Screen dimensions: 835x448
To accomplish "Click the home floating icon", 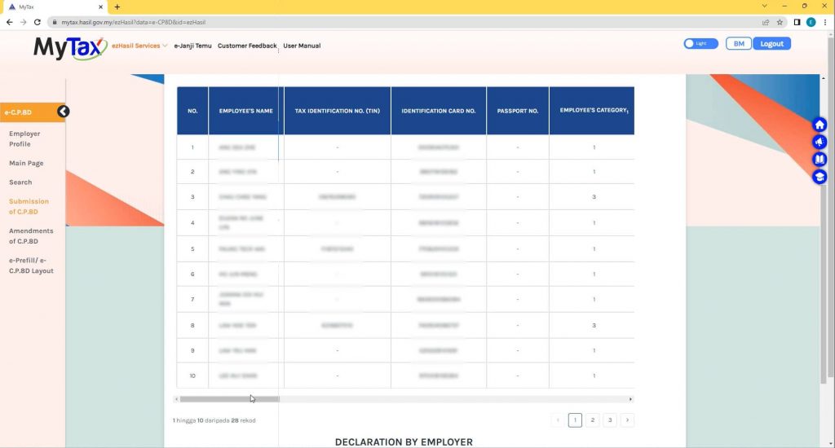I will [x=820, y=125].
